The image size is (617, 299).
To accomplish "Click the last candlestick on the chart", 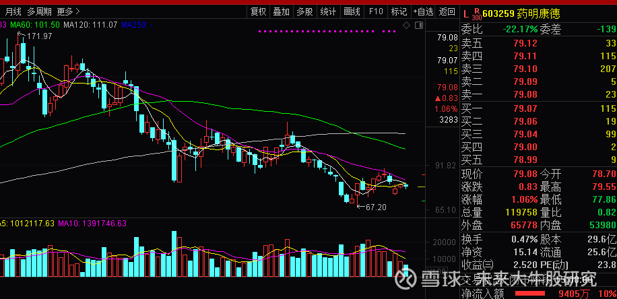I will 405,185.
